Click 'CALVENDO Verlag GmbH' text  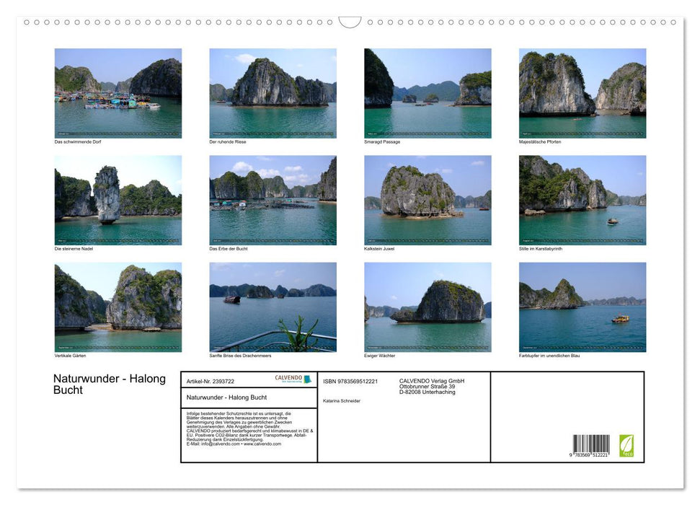pos(432,381)
